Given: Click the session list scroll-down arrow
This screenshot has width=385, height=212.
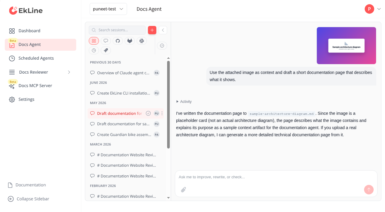Looking at the screenshot, I should tap(168, 198).
